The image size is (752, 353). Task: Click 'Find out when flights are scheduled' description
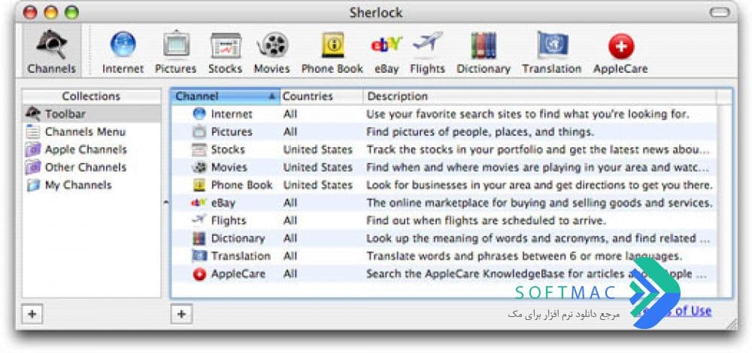tap(487, 220)
